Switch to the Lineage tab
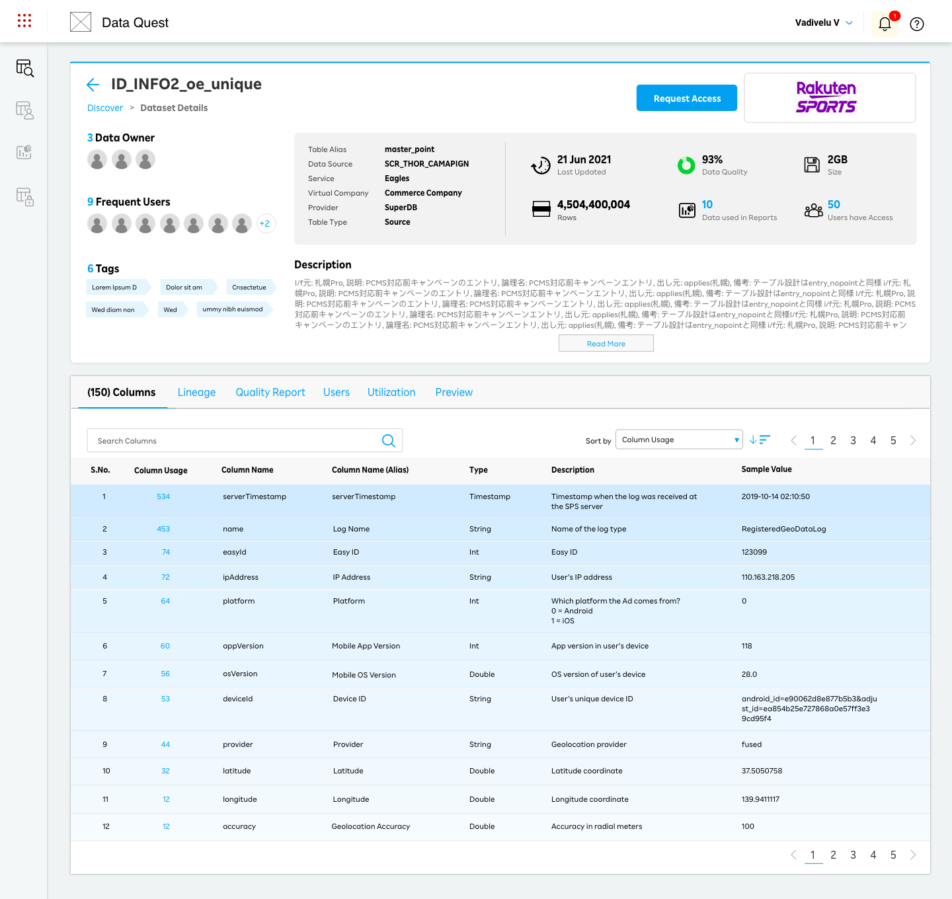 196,393
